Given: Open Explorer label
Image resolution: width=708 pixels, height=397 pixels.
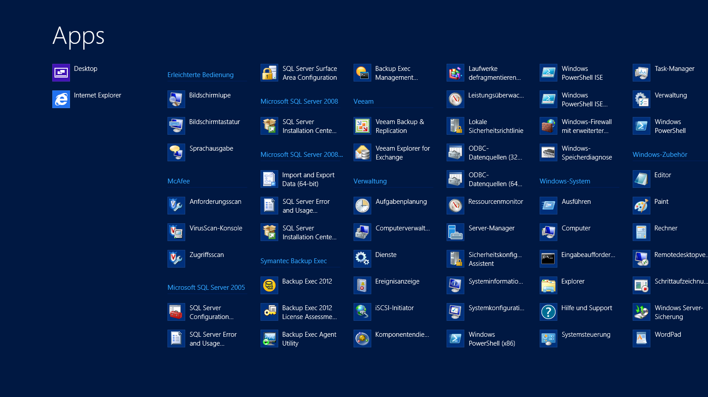Looking at the screenshot, I should (572, 281).
